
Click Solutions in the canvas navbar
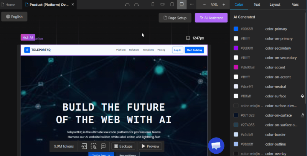(134, 50)
